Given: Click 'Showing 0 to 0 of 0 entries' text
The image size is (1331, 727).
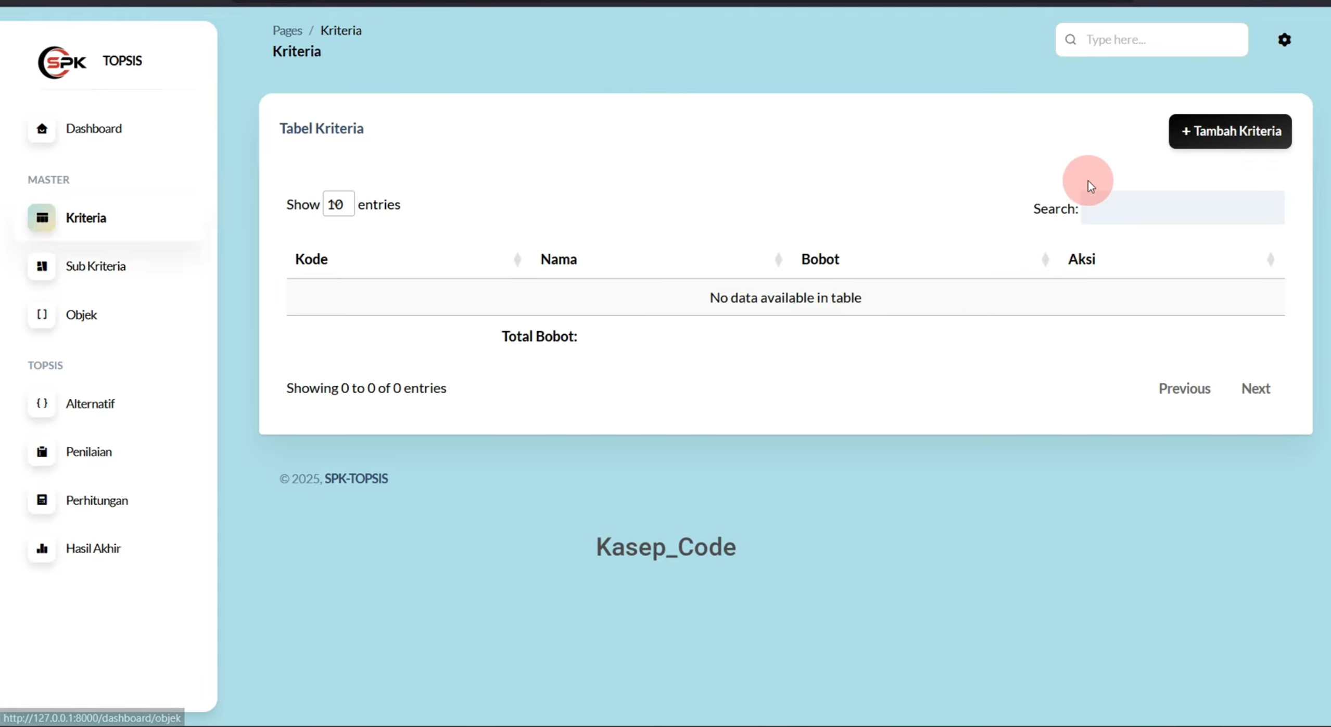Looking at the screenshot, I should click(366, 388).
